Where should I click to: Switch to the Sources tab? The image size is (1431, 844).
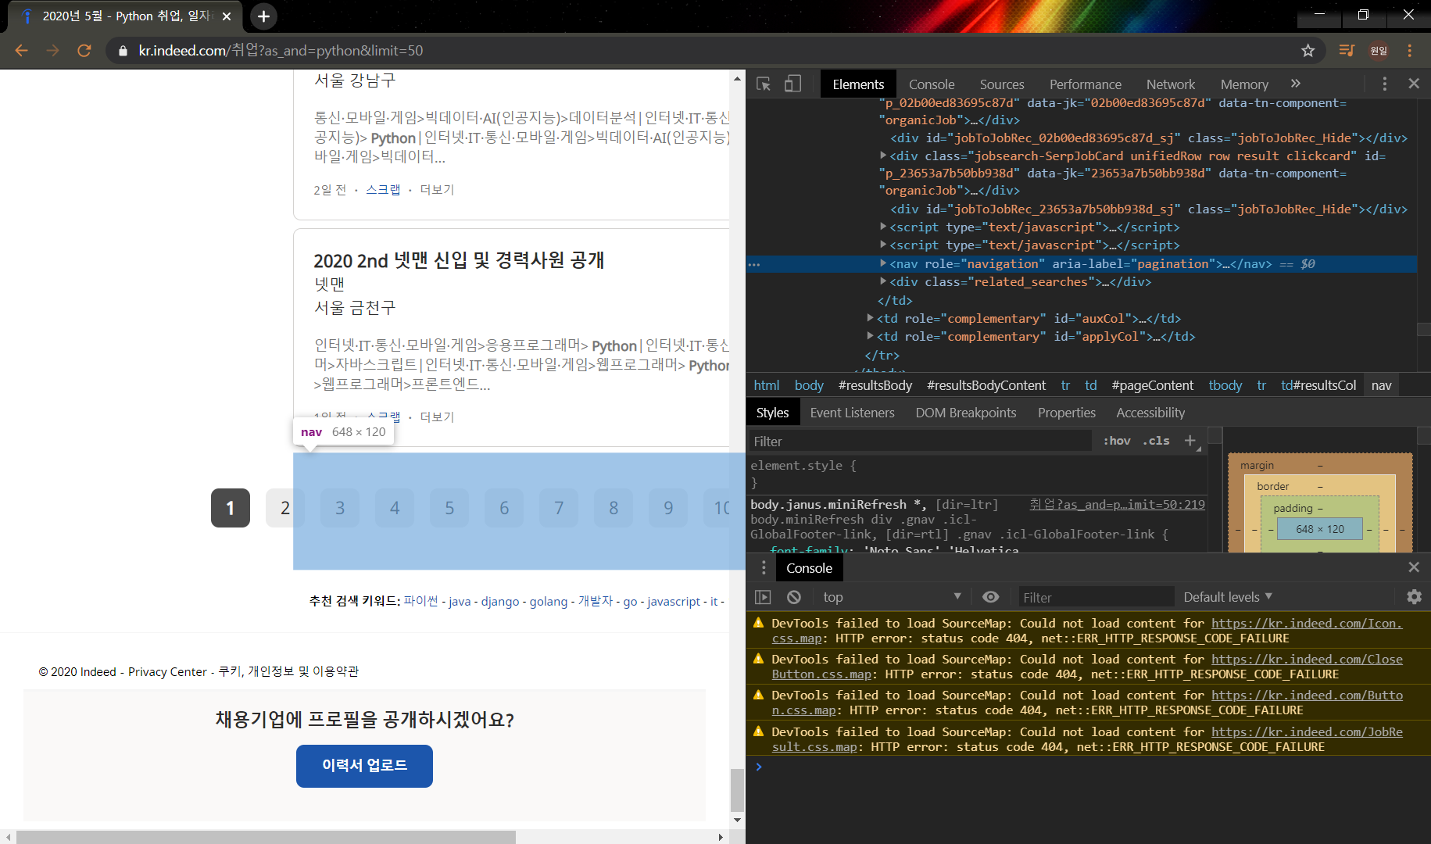(x=1002, y=84)
